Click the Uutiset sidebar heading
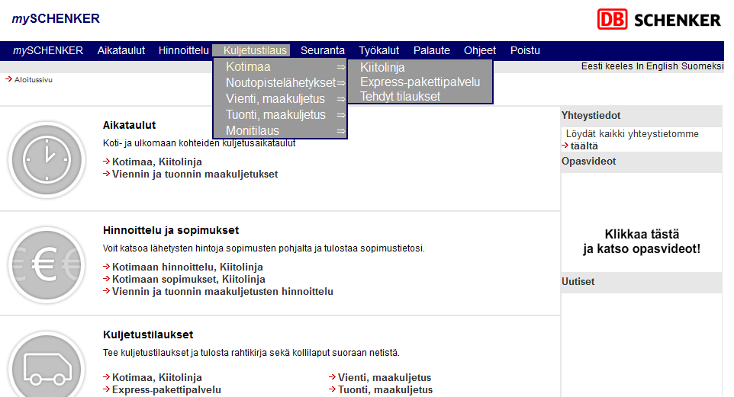734x397 pixels. coord(578,281)
